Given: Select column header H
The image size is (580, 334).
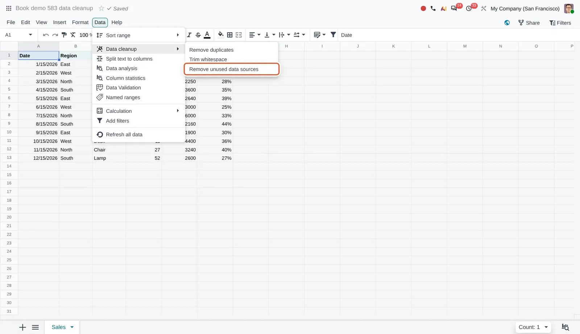Looking at the screenshot, I should (286, 46).
